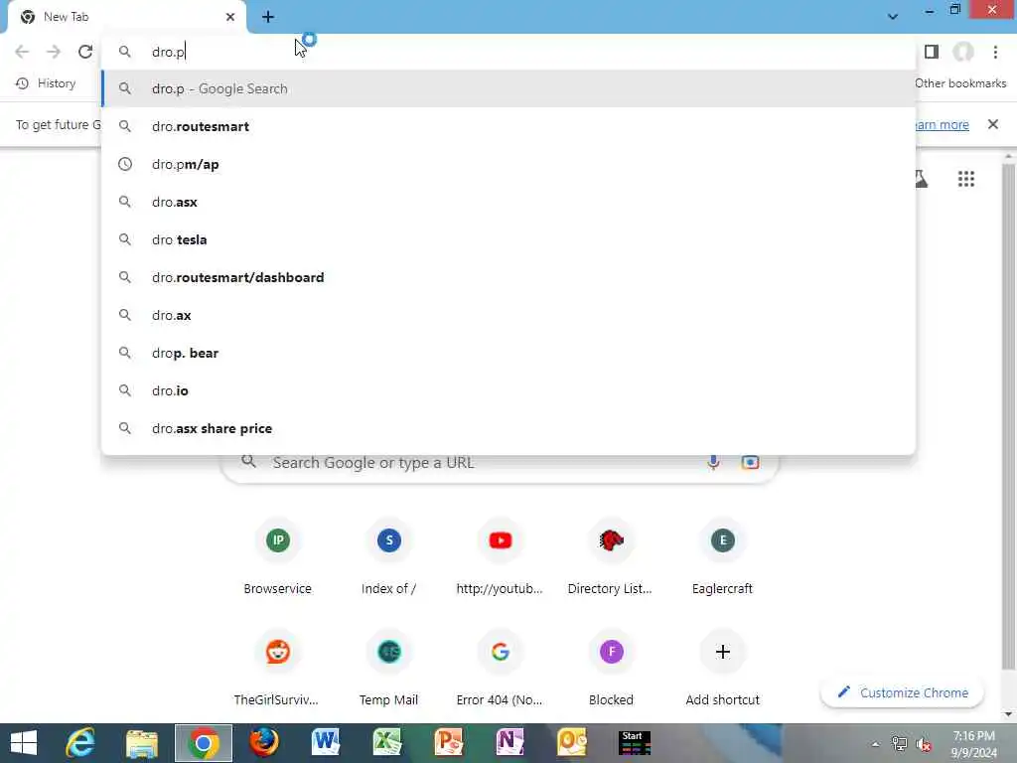The height and width of the screenshot is (763, 1017).
Task: Open History bookmark
Action: [46, 83]
